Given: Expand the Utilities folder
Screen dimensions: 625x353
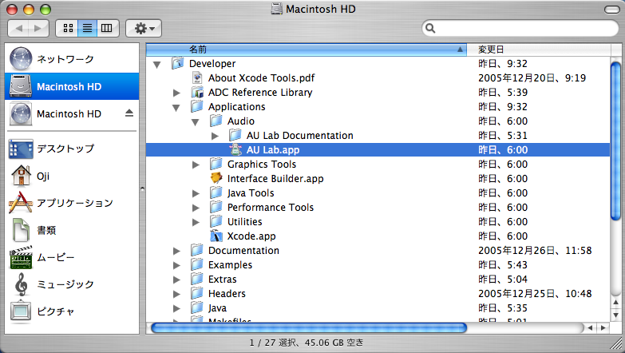Looking at the screenshot, I should point(196,222).
